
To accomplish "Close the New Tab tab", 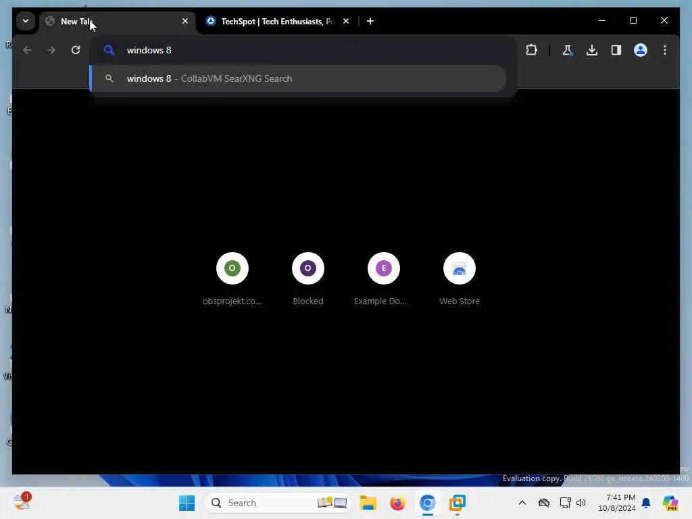I will point(185,21).
